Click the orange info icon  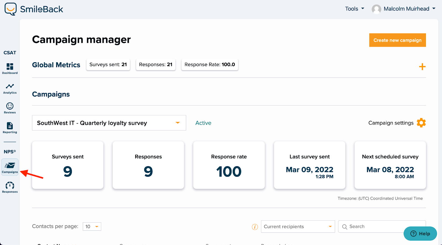pos(255,227)
